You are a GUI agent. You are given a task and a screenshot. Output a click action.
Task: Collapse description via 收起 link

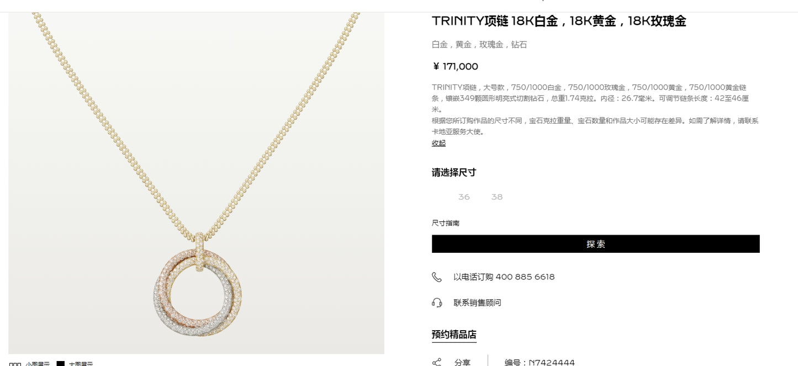coord(438,143)
